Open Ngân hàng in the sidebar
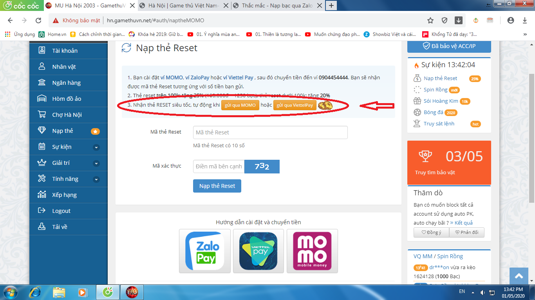 [66, 83]
